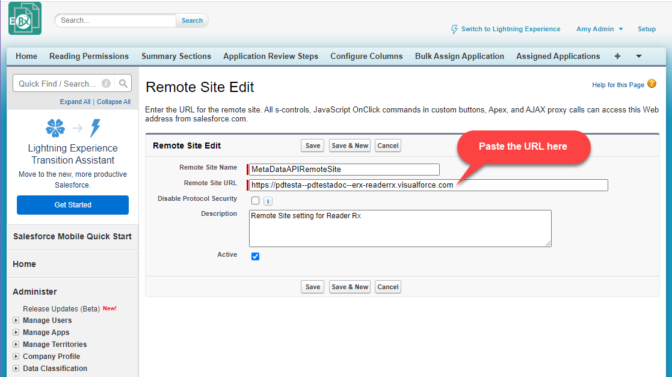Open the tab overflow dropdown arrow

[x=638, y=56]
